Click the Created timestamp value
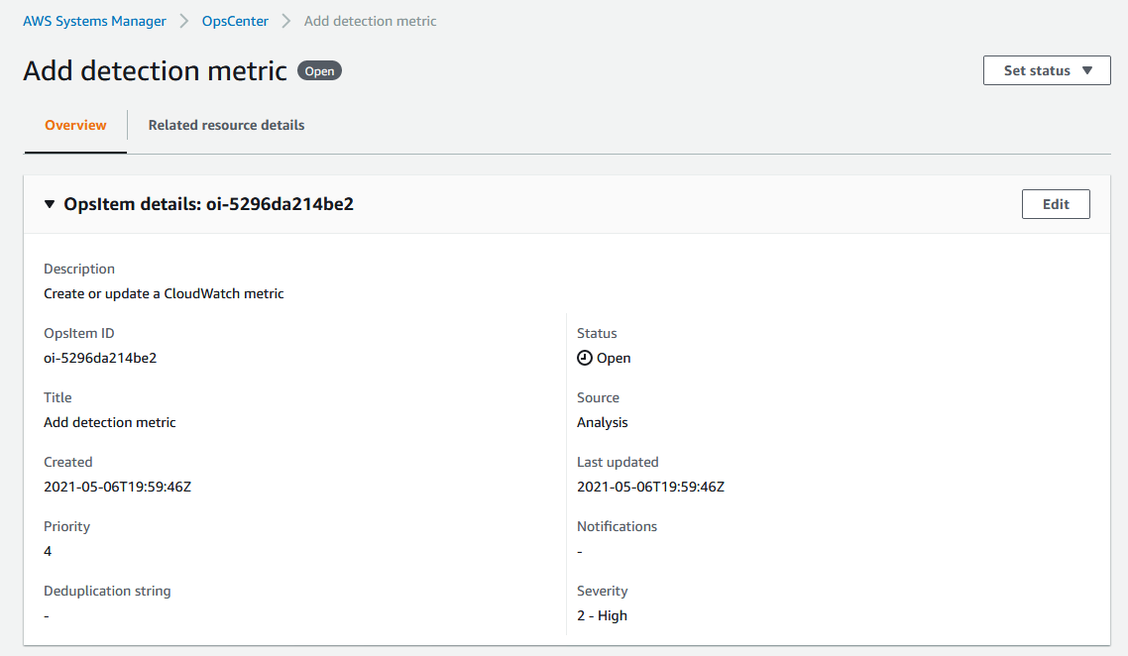Viewport: 1128px width, 656px height. 117,487
